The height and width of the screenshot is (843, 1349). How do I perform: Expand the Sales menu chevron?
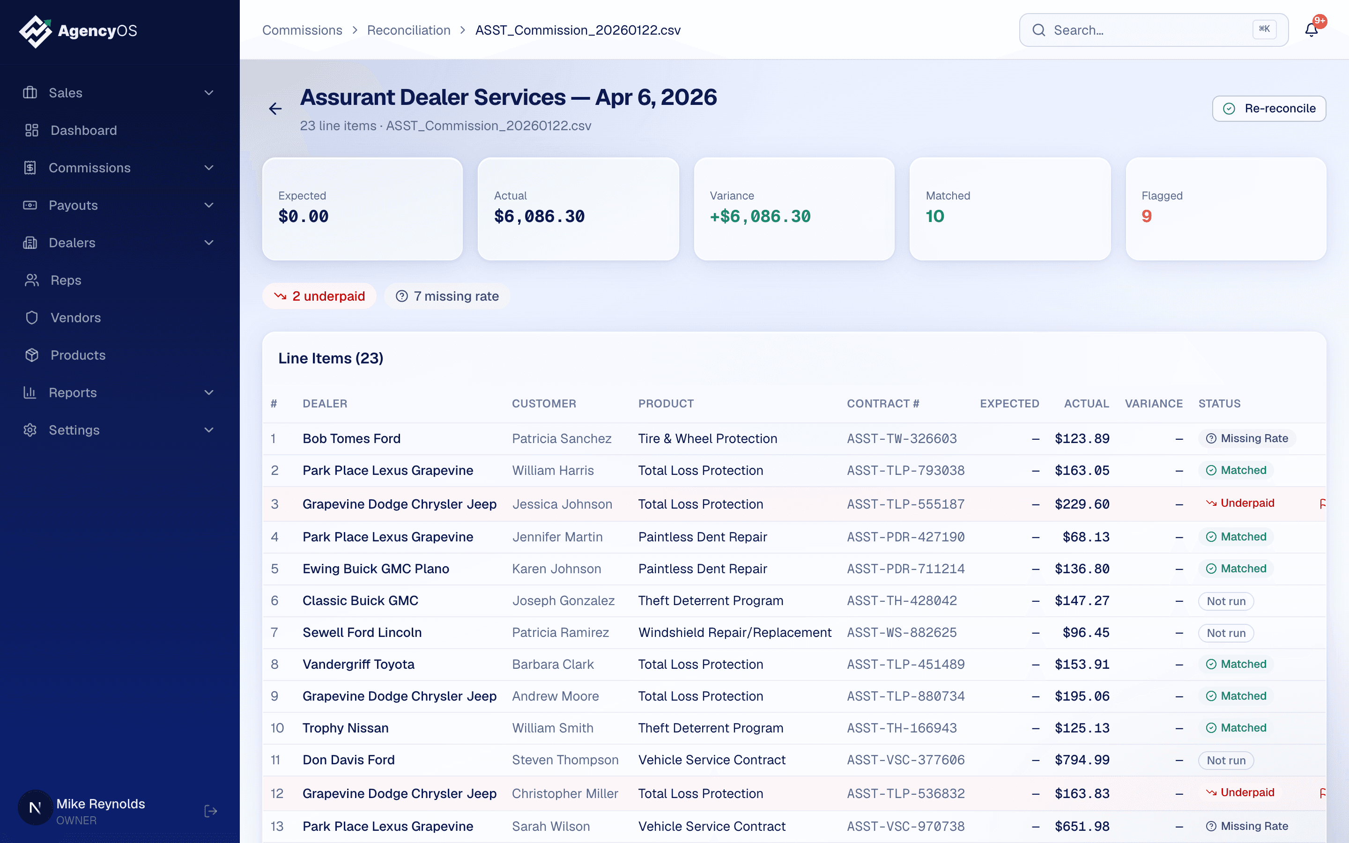(209, 93)
